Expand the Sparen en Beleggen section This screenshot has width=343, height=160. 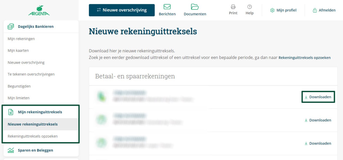(x=41, y=150)
